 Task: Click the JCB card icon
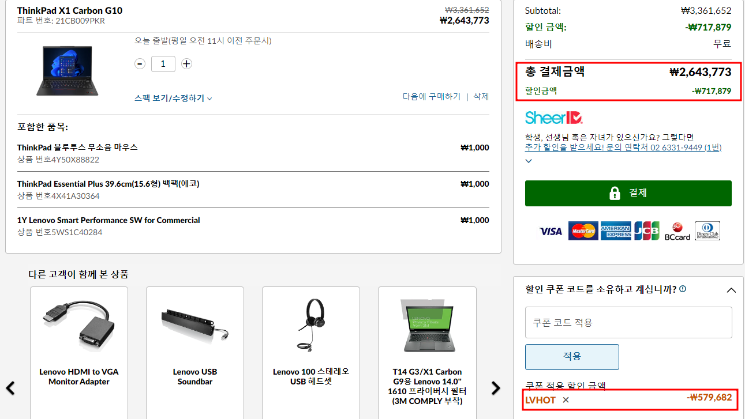coord(647,231)
